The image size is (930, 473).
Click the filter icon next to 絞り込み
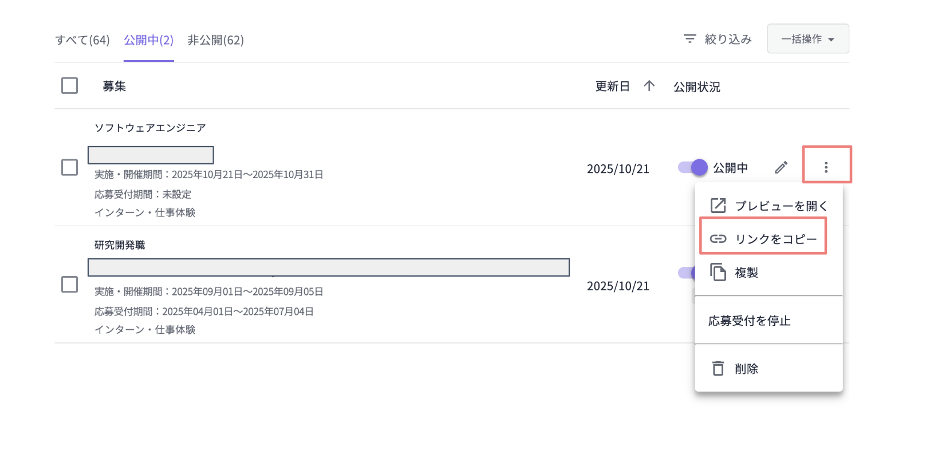click(689, 38)
